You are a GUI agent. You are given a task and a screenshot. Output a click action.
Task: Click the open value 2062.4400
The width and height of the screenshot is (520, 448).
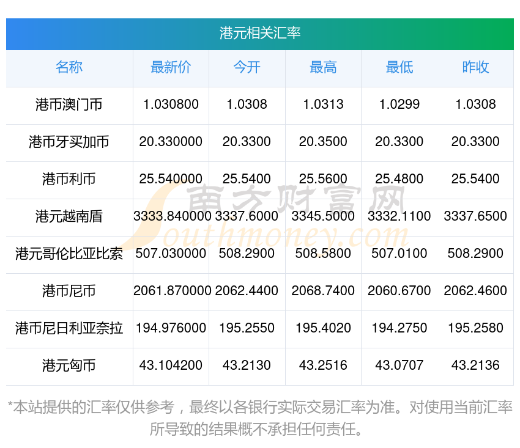[247, 291]
